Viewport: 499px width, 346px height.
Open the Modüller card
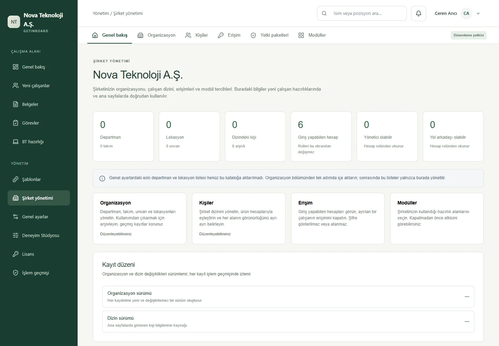[x=437, y=218]
